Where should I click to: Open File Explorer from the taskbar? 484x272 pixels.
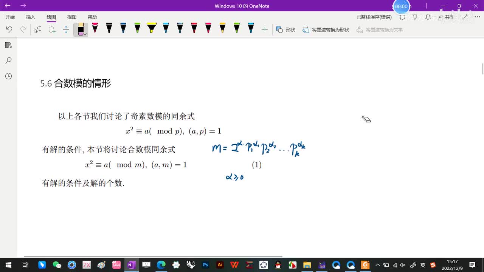pos(307,265)
